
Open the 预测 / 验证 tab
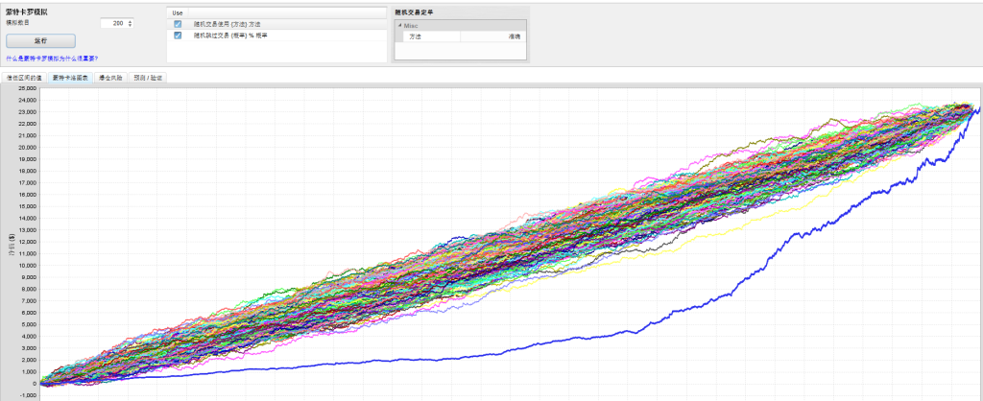point(148,77)
